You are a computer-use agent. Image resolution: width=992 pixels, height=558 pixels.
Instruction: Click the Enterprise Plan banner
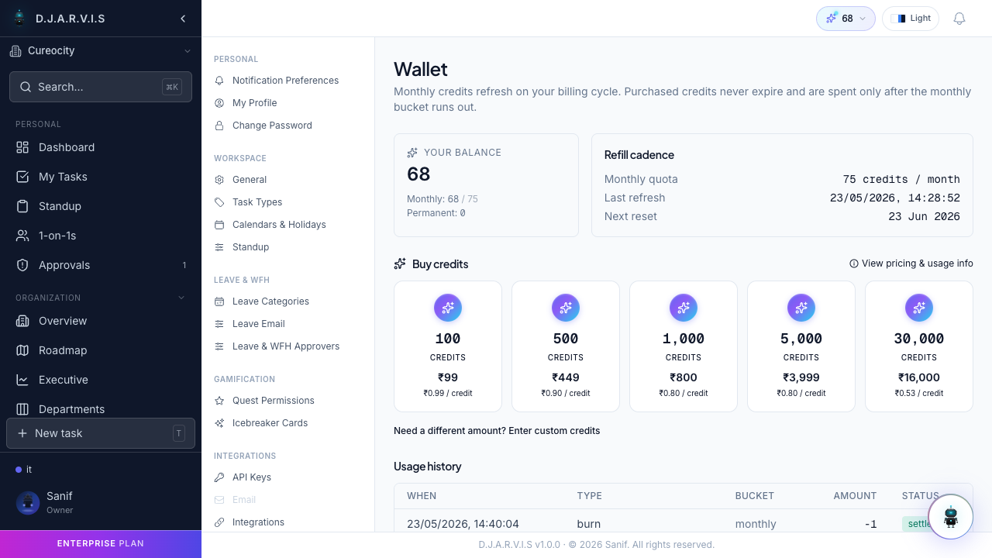[101, 544]
